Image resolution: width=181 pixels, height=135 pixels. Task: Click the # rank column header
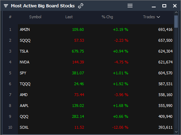[x=10, y=17]
